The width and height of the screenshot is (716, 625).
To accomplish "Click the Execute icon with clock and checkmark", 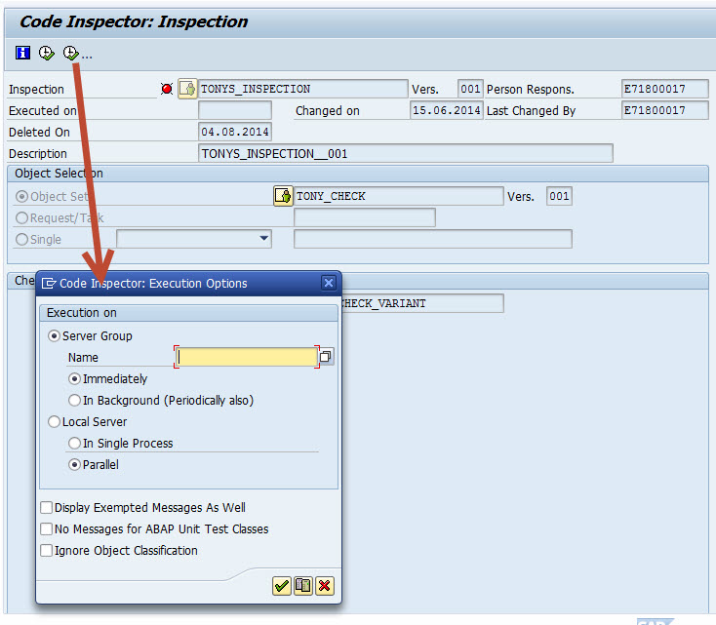I will point(46,53).
